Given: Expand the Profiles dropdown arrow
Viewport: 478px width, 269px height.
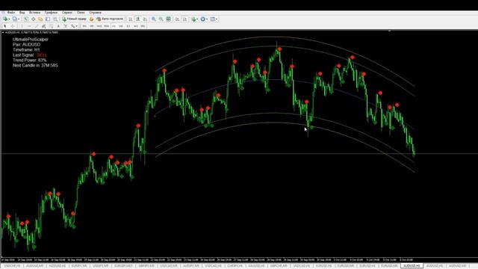Looking at the screenshot, I should pyautogui.click(x=19, y=19).
